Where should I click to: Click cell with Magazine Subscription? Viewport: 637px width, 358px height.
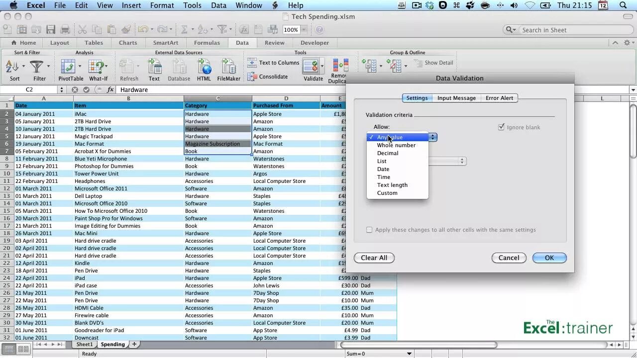coord(217,144)
